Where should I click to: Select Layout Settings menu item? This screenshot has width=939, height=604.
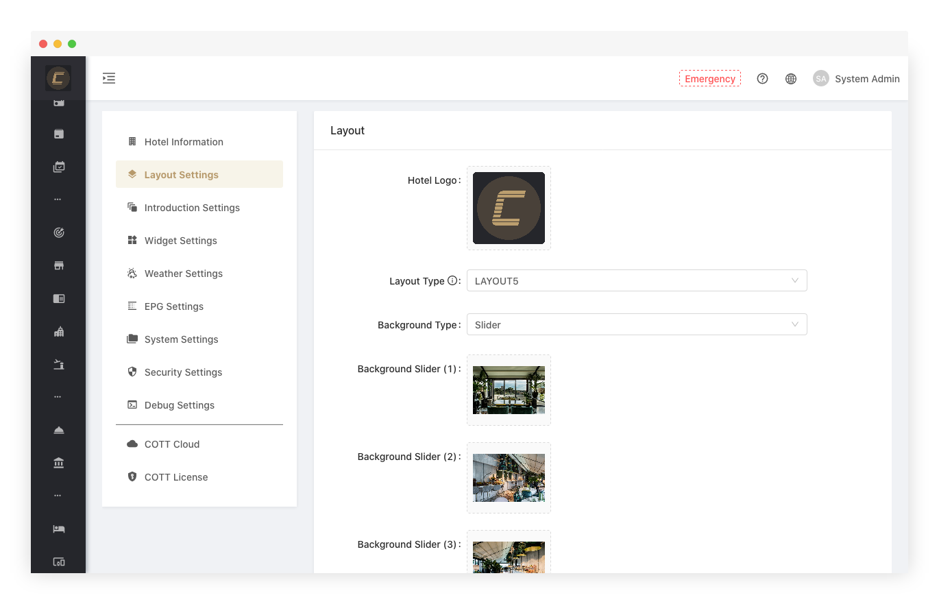point(199,174)
